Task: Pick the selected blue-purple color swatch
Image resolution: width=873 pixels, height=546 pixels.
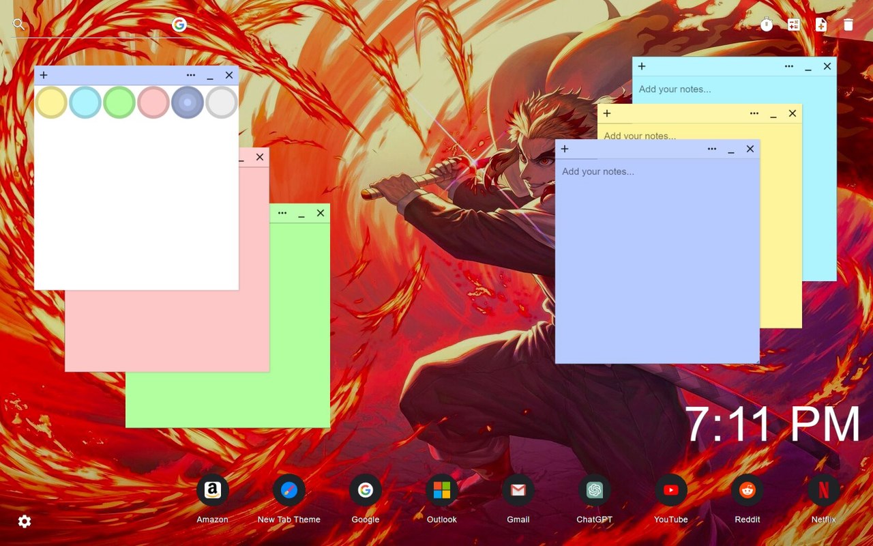Action: (188, 102)
